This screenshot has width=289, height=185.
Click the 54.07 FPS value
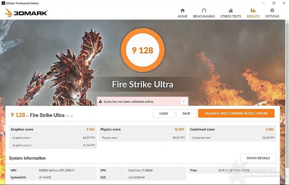click(x=89, y=138)
